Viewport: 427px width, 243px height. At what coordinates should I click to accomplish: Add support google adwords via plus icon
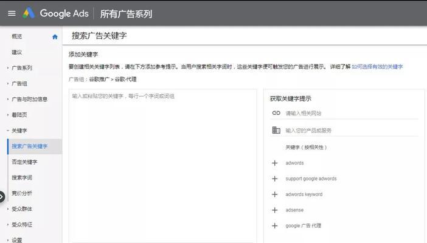click(274, 179)
